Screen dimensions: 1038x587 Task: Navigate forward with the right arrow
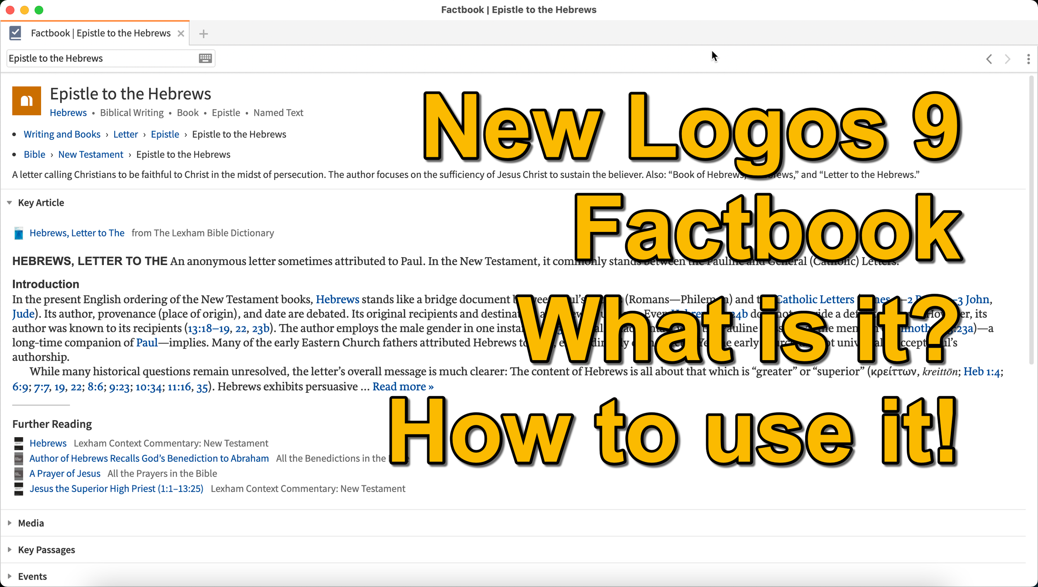point(1007,59)
